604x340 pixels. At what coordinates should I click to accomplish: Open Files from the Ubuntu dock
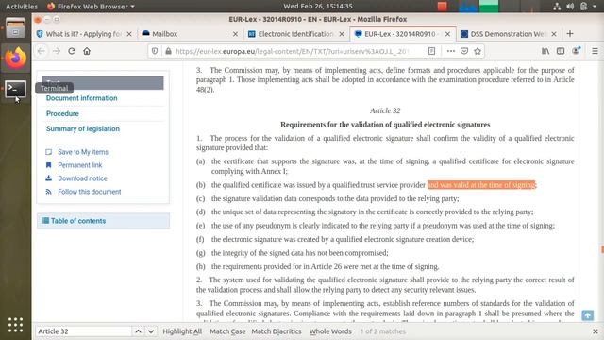tap(15, 27)
